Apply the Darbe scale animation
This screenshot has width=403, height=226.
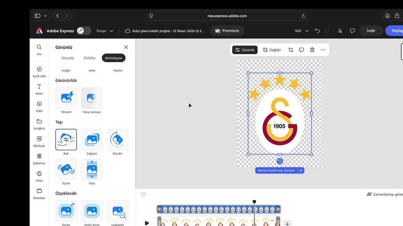click(x=66, y=211)
